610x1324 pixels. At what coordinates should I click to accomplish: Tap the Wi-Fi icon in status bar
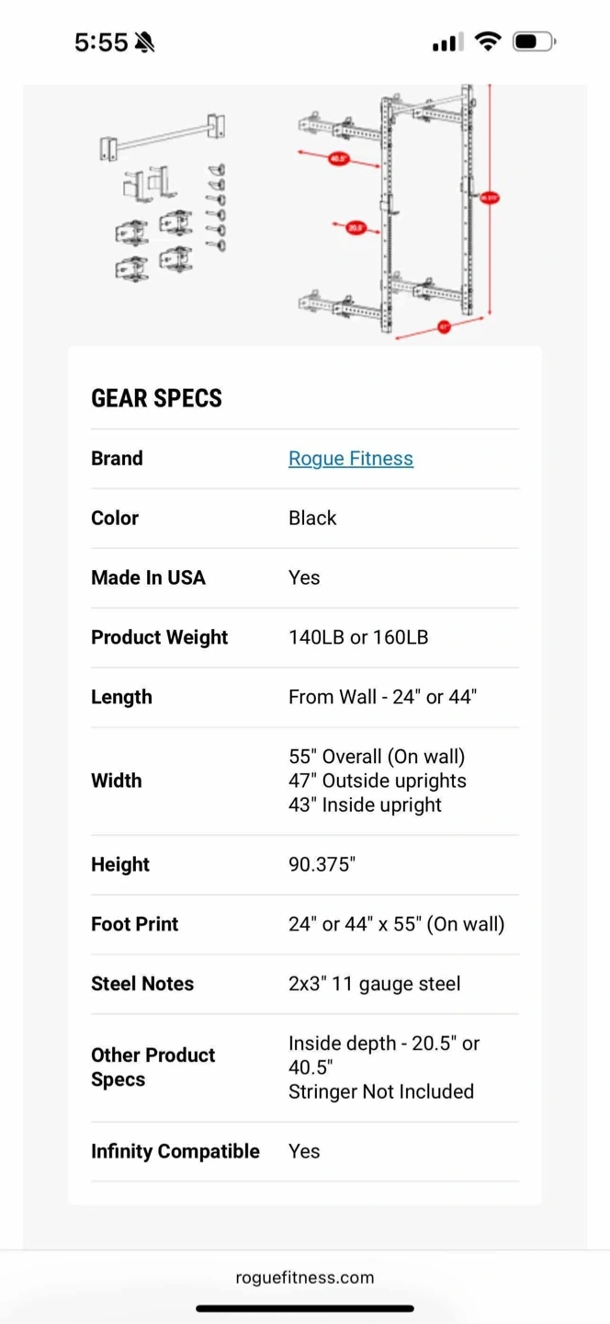pos(488,42)
